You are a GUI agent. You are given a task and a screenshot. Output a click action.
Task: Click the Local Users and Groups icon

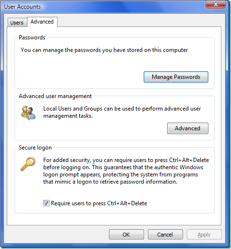tap(28, 113)
